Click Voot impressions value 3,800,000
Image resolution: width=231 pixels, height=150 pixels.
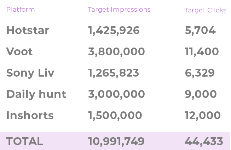point(116,52)
